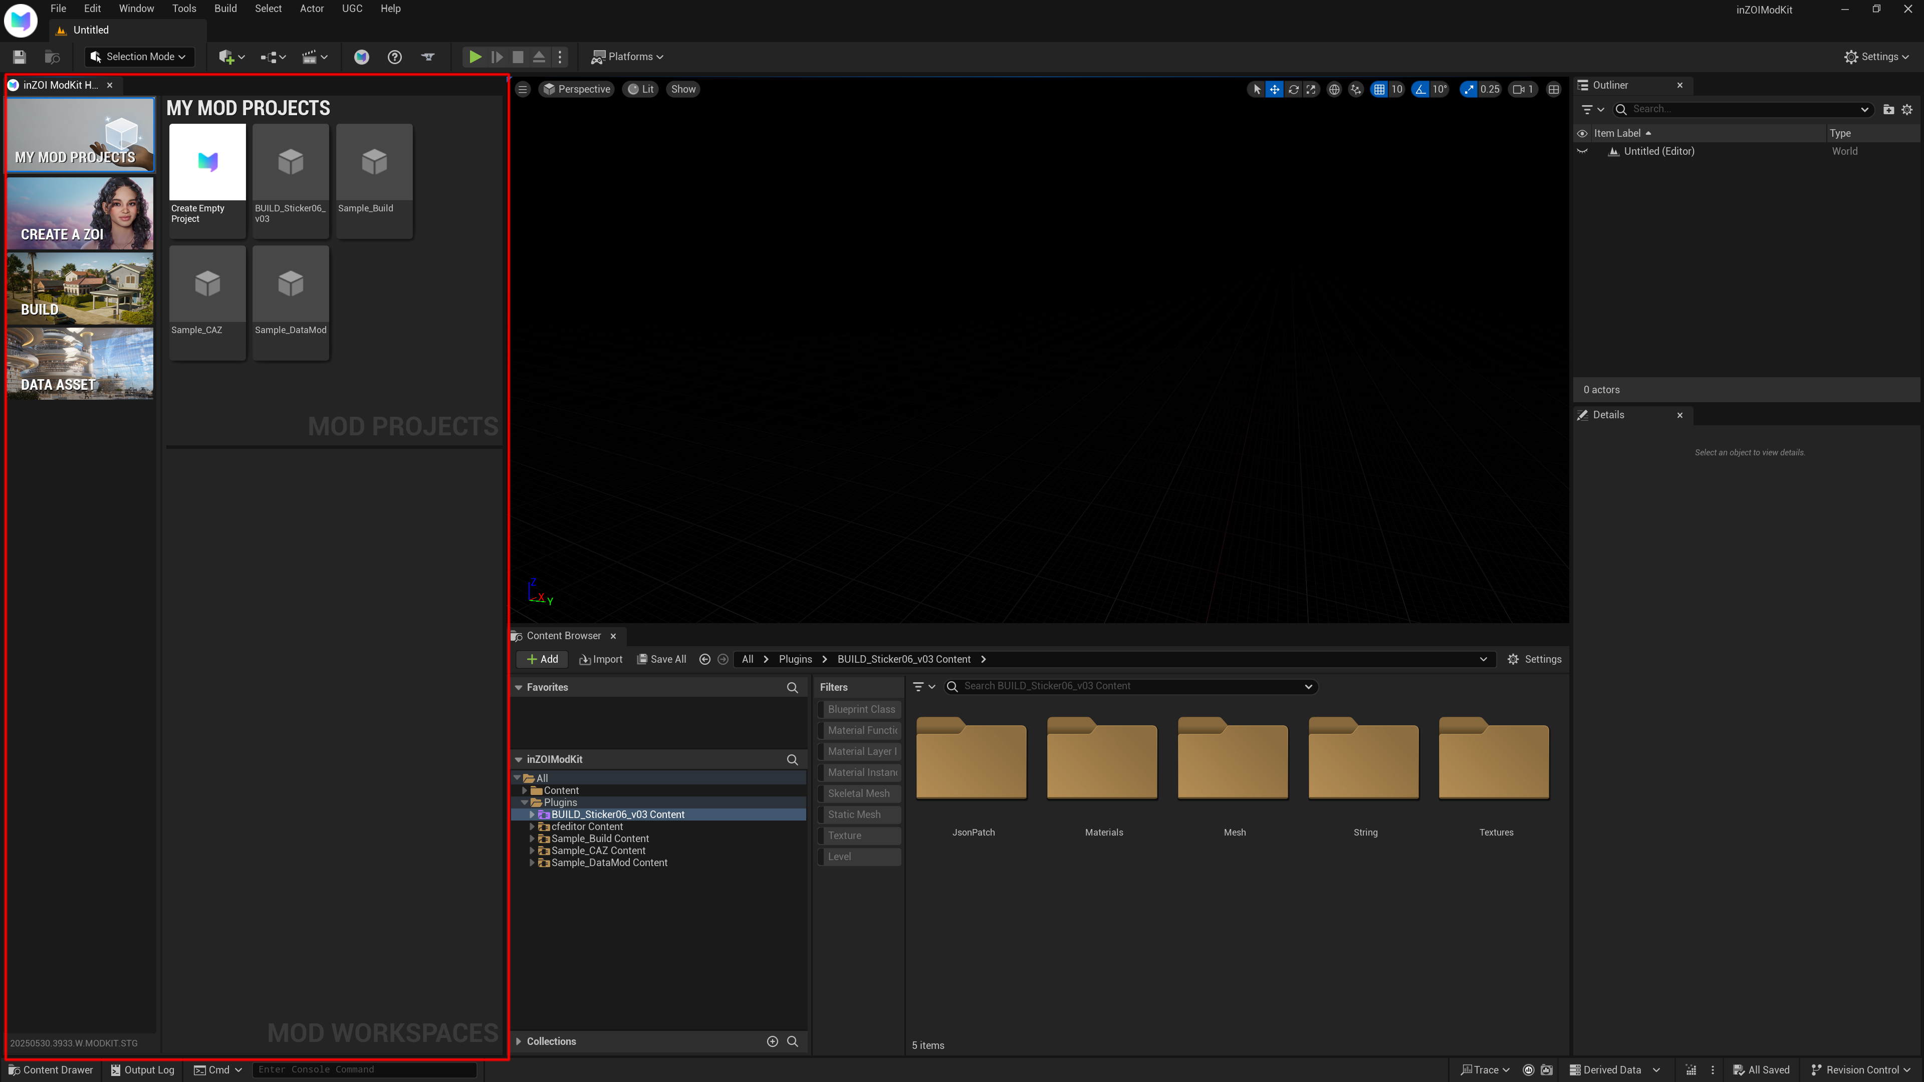Open the Tools menu
The image size is (1924, 1082).
(184, 8)
